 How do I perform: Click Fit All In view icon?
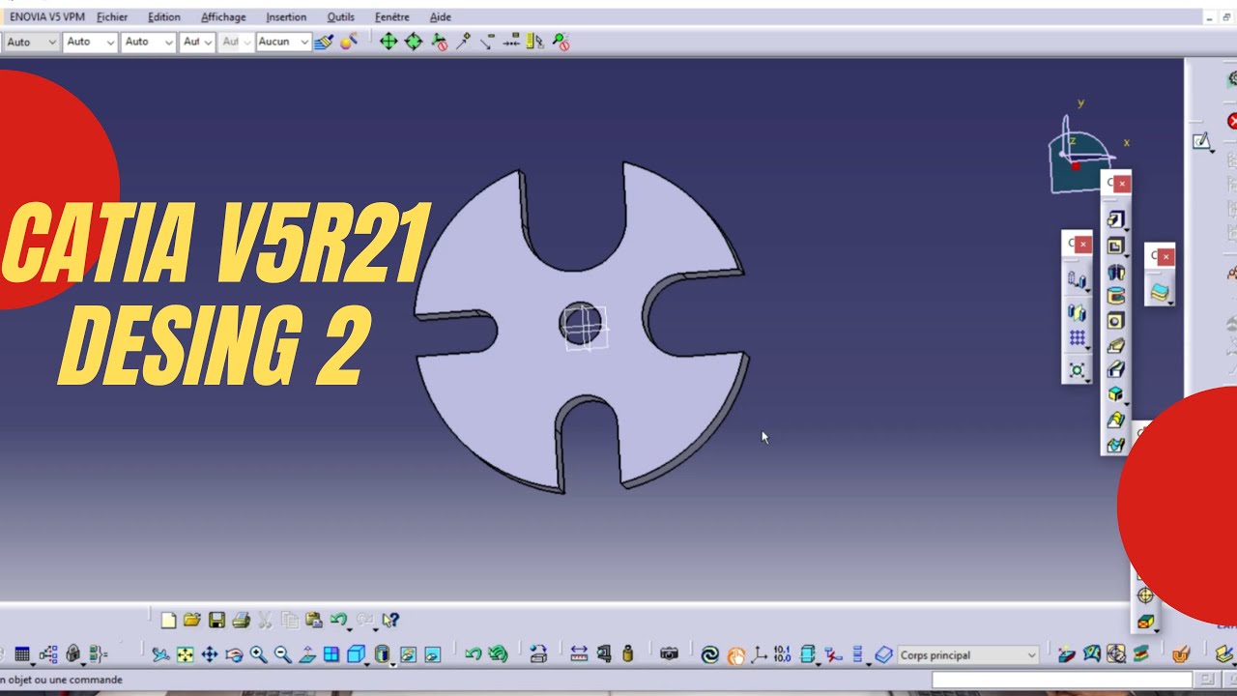tap(186, 654)
